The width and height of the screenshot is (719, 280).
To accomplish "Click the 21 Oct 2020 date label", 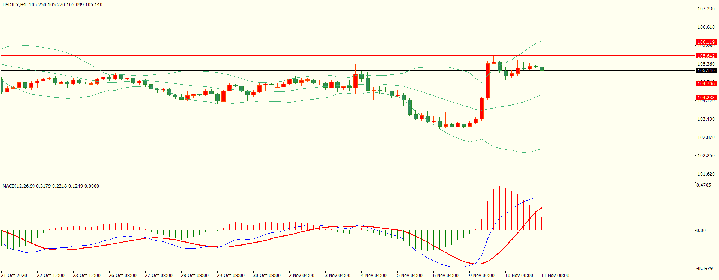I will point(14,276).
